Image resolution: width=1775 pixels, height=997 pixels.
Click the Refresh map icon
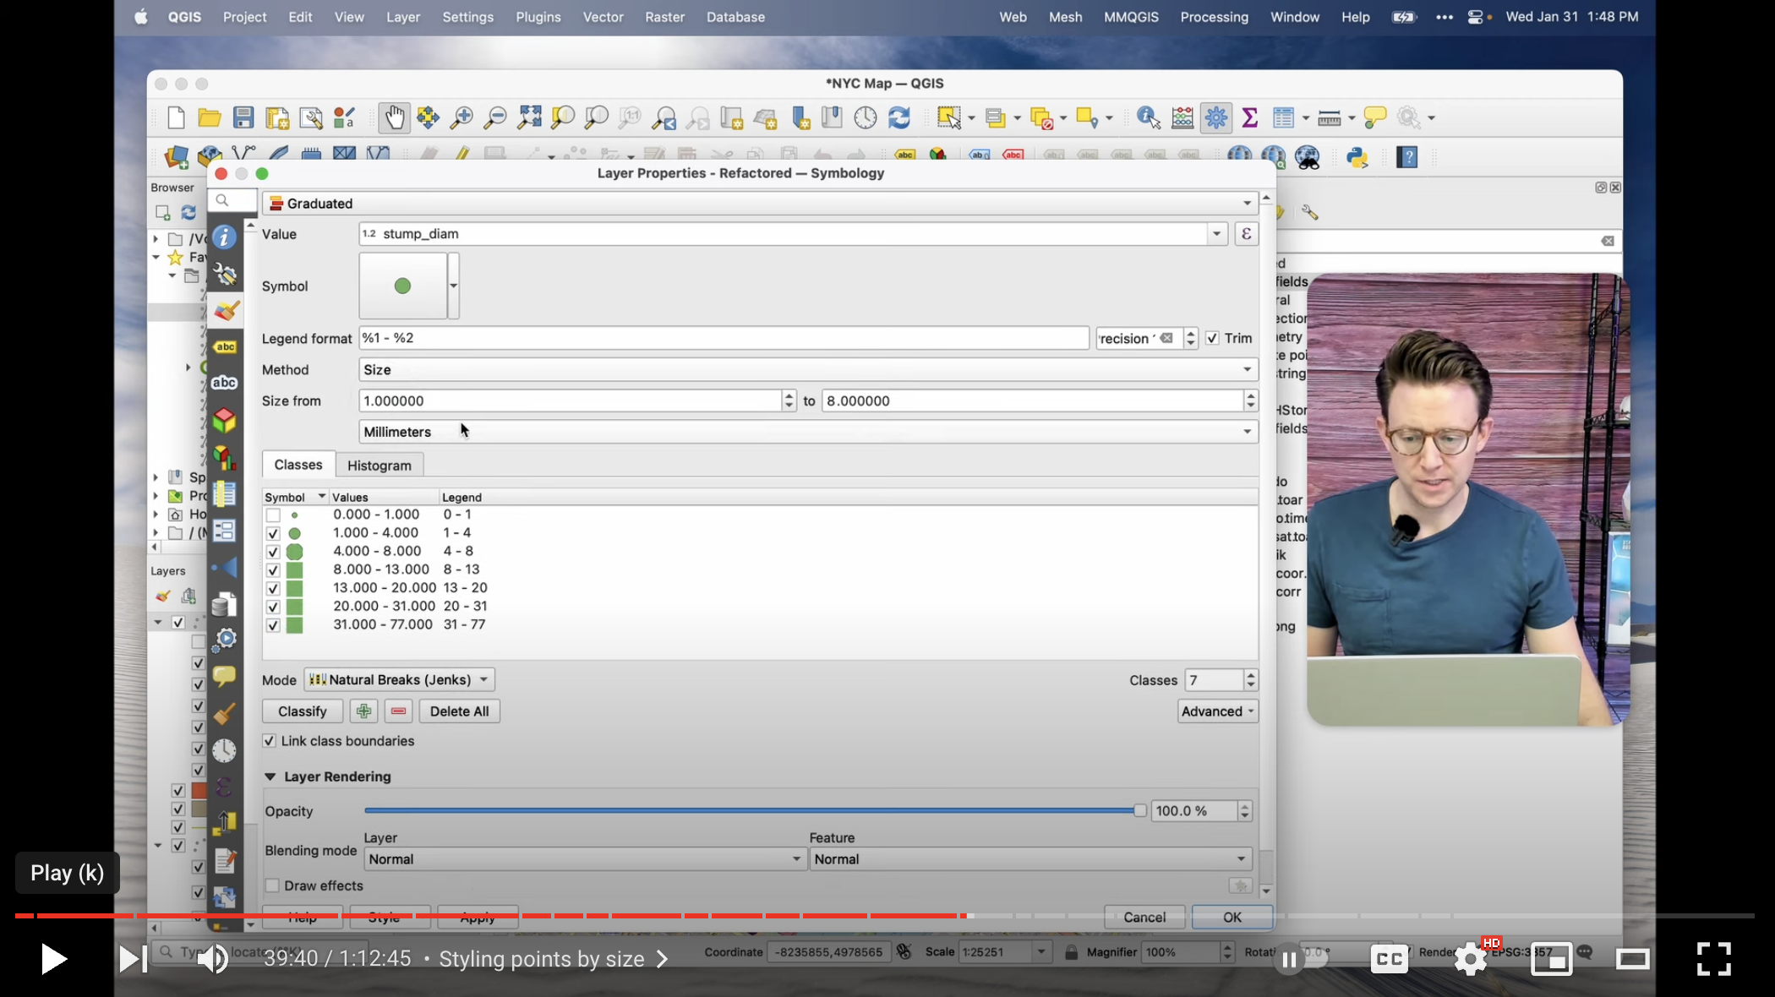pyautogui.click(x=899, y=117)
